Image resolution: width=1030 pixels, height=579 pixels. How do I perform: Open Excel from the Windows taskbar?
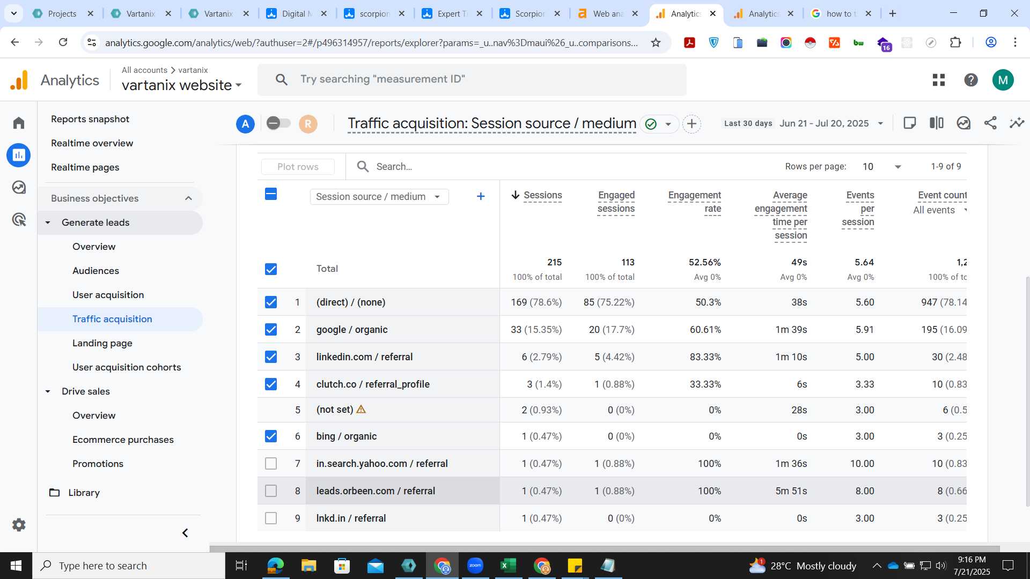click(508, 566)
